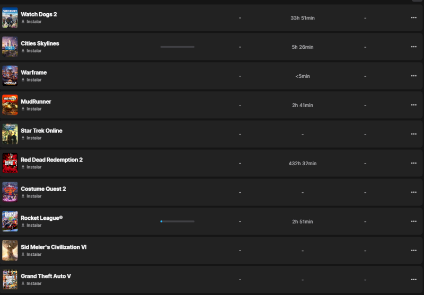Install Red Dead Redemption 2

[x=34, y=167]
